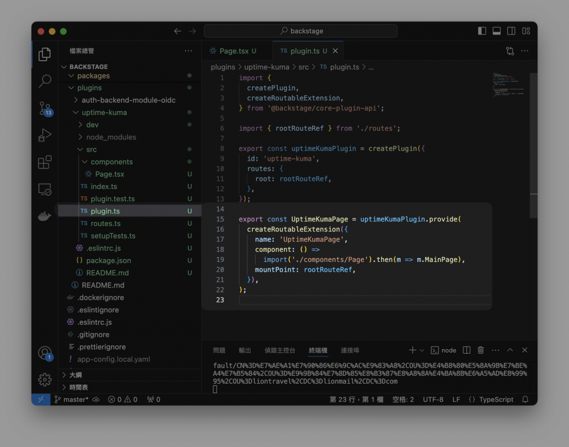Click the Open Changes icon in editor toolbar
This screenshot has height=447, width=569.
[510, 51]
